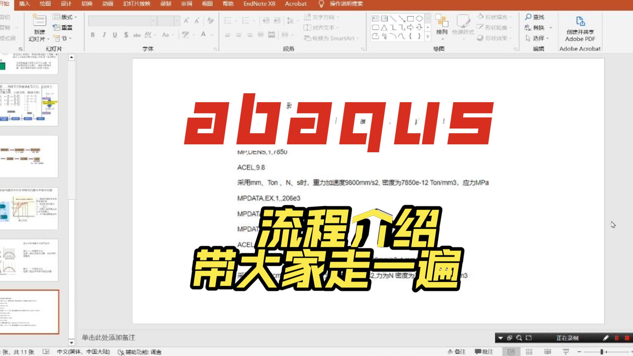The image size is (633, 356).
Task: Click the text highlight color button
Action: (x=186, y=35)
